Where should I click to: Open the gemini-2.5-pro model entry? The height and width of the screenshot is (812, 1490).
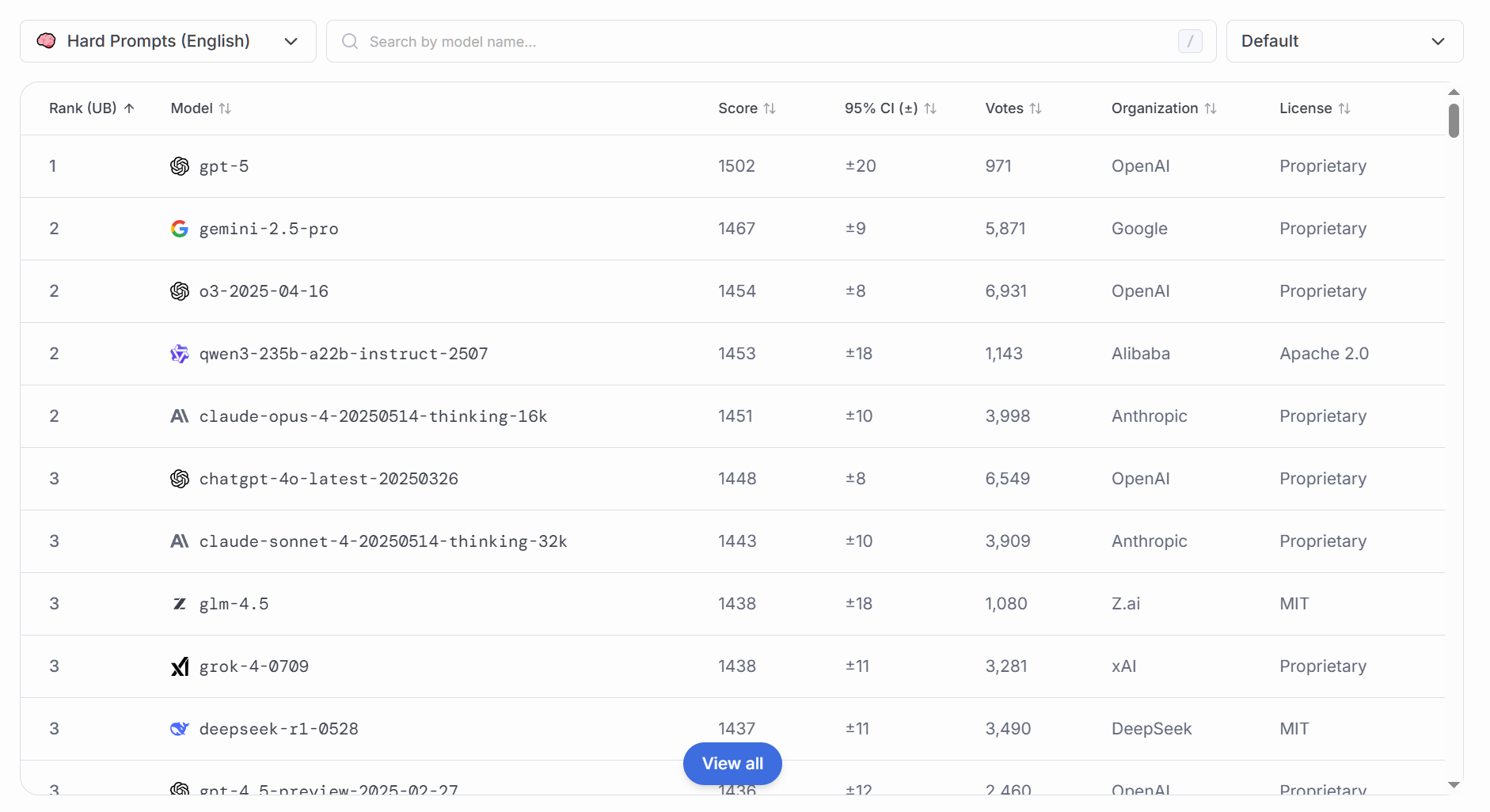coord(269,229)
